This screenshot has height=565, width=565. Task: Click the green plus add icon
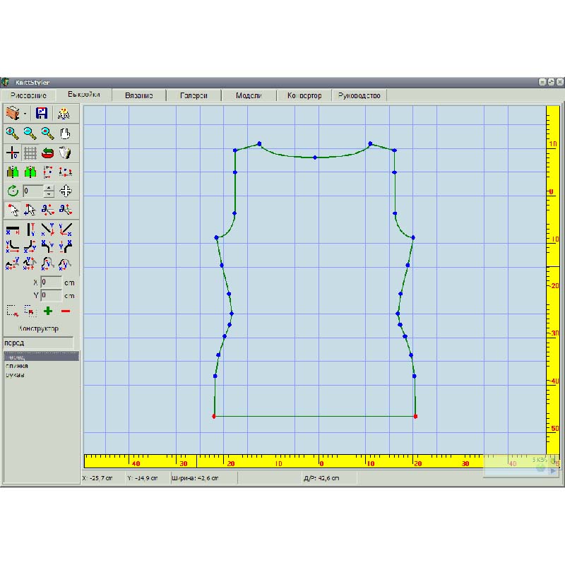click(x=48, y=311)
